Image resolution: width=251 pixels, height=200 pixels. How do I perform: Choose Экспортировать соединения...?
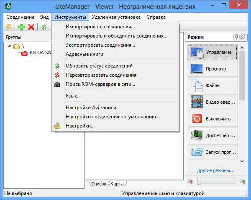click(115, 45)
